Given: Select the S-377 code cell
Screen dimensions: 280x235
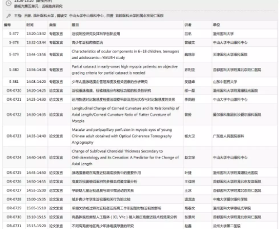Looking at the screenshot, I should (14, 34).
